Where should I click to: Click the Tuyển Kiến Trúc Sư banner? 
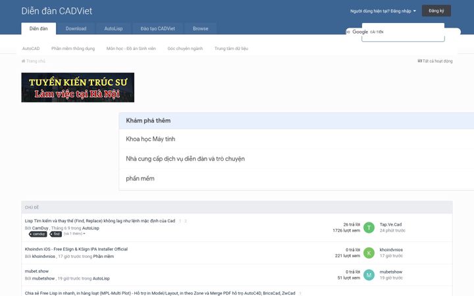pos(78,87)
